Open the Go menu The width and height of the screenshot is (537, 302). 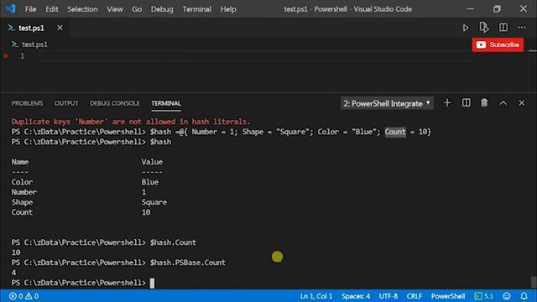click(137, 9)
